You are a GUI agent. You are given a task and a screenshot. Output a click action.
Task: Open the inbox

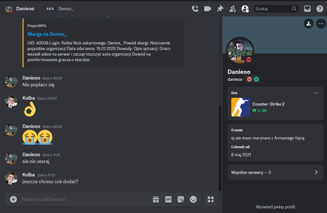click(307, 9)
